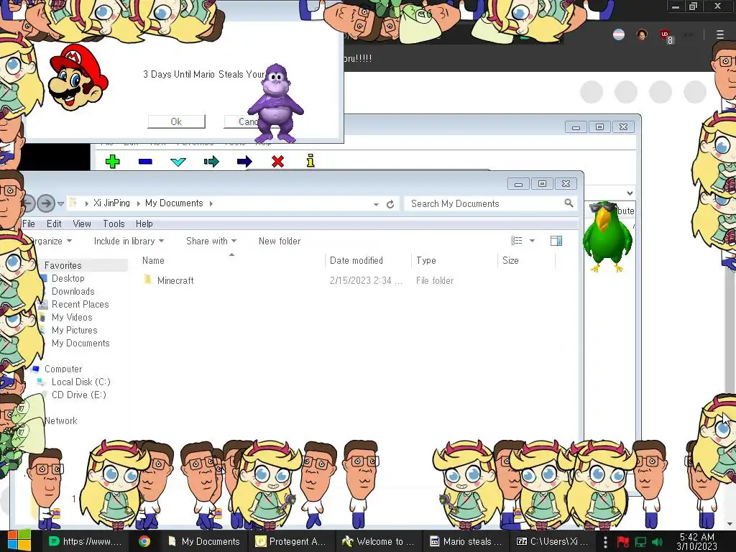Click the taskbar overflow dots icon

click(x=605, y=542)
